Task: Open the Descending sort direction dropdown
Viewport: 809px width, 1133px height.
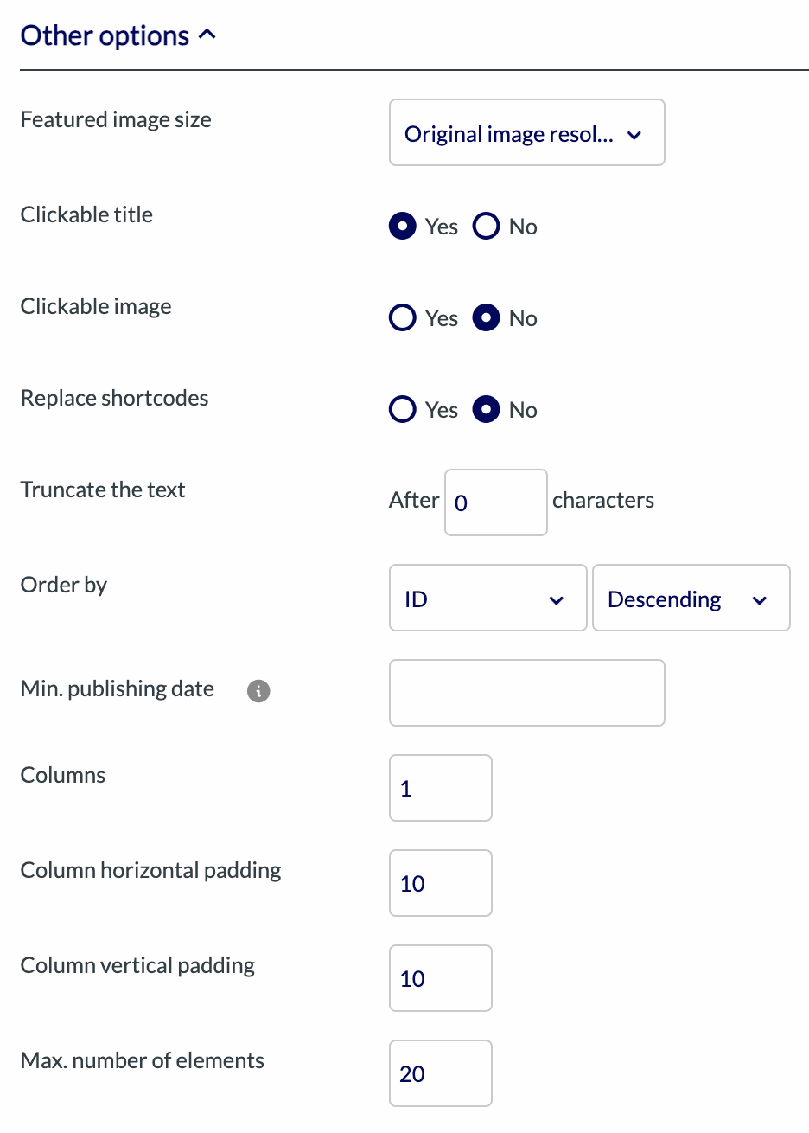Action: pyautogui.click(x=690, y=599)
